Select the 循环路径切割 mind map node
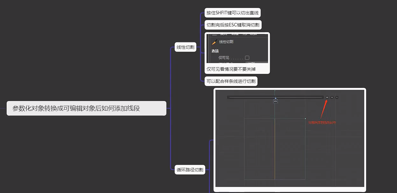This screenshot has height=193, width=397. point(190,170)
